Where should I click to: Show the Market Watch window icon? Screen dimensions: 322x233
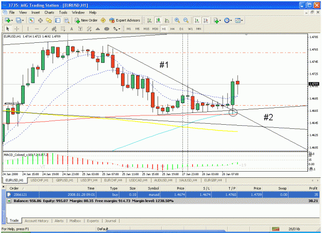(31, 20)
